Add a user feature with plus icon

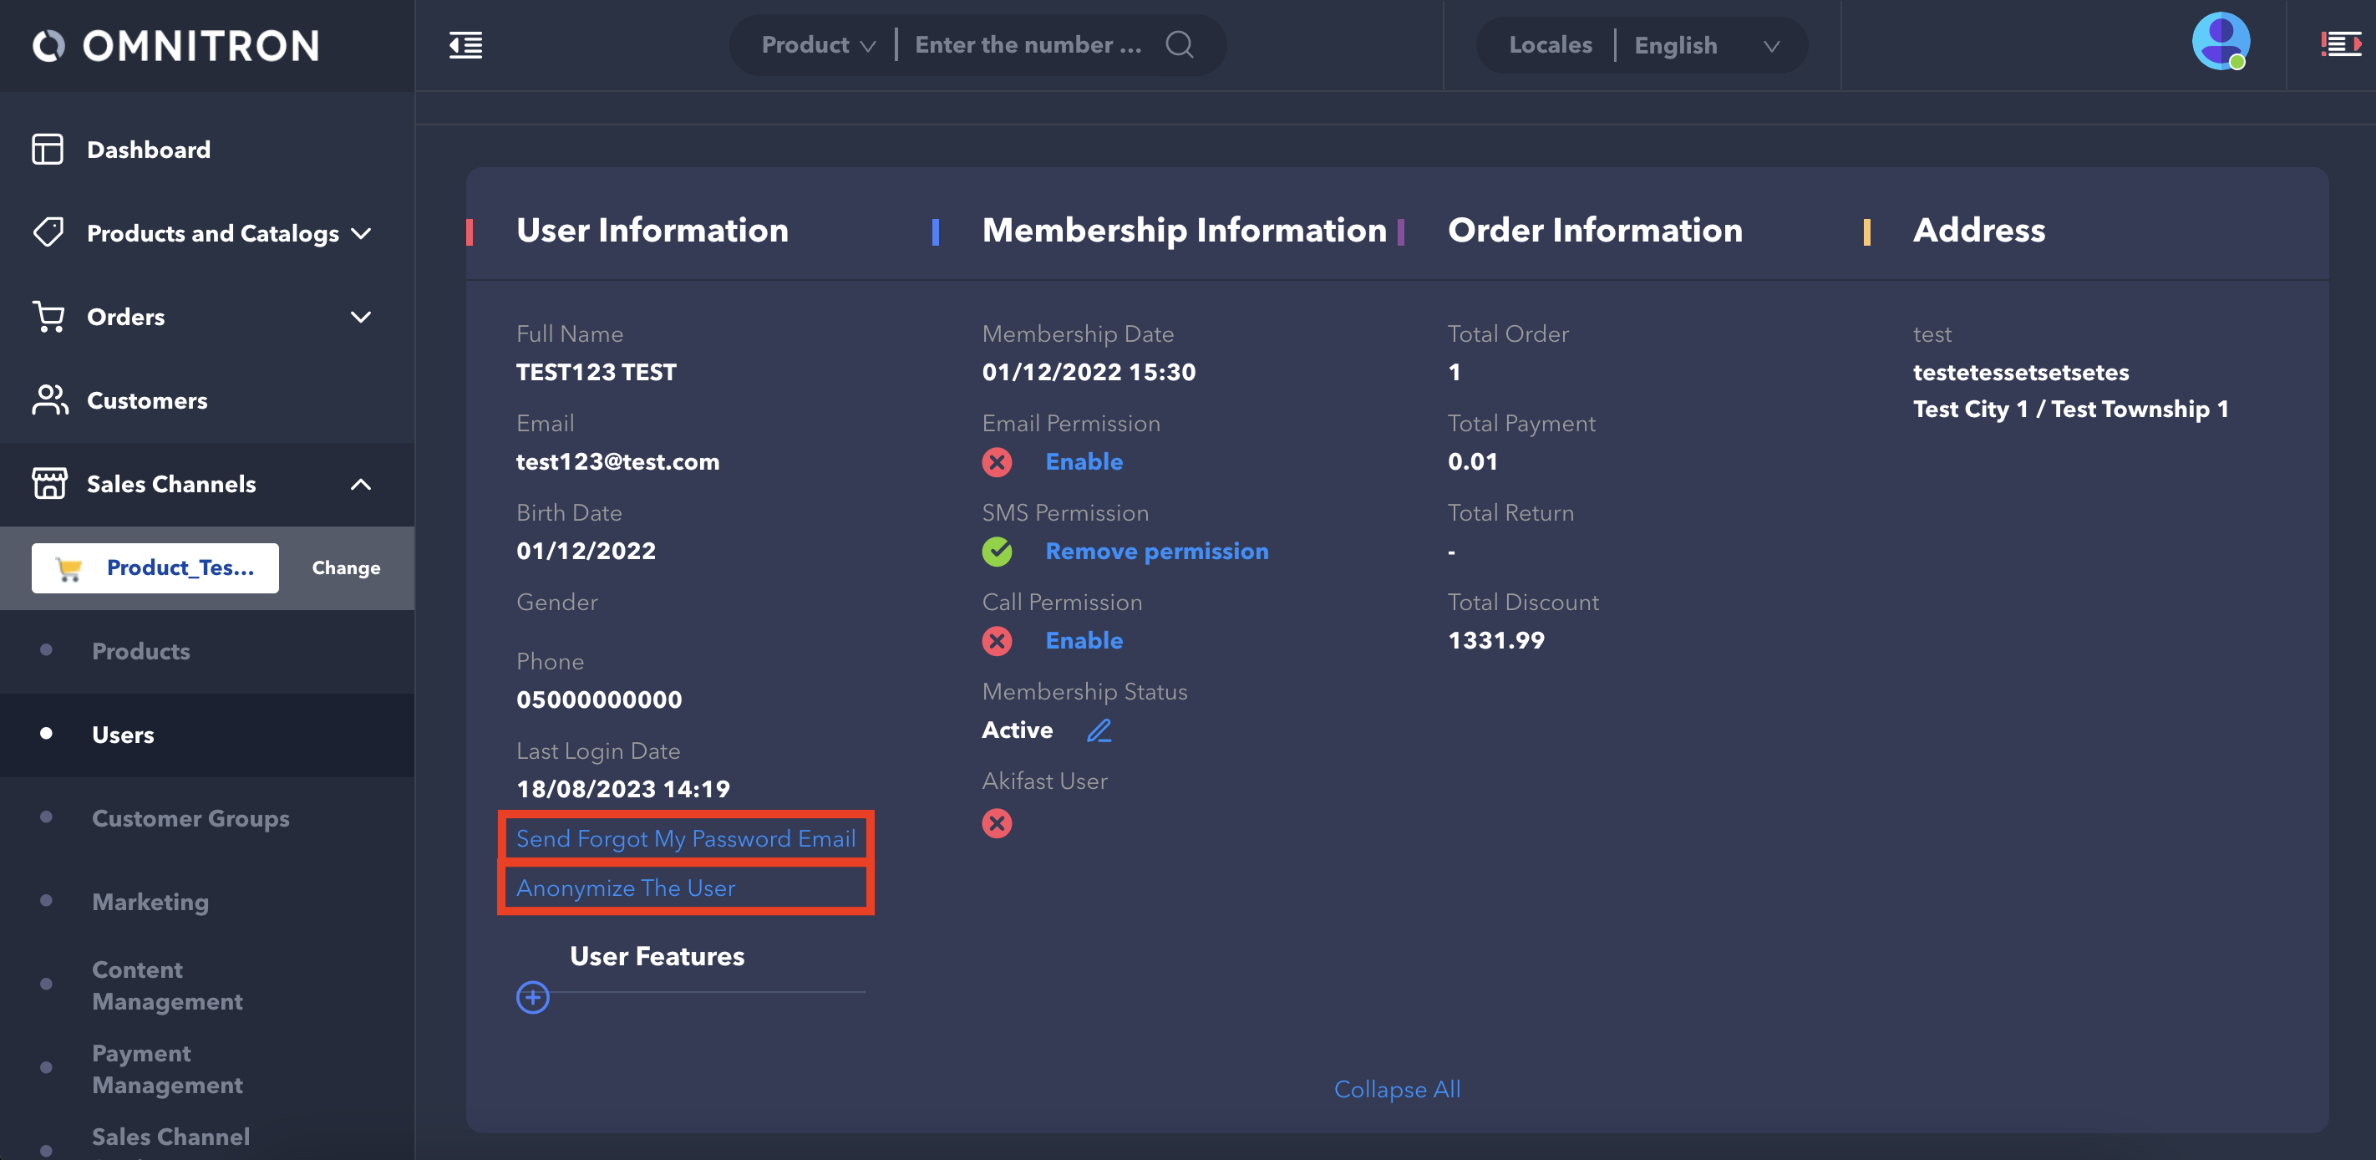(x=532, y=997)
